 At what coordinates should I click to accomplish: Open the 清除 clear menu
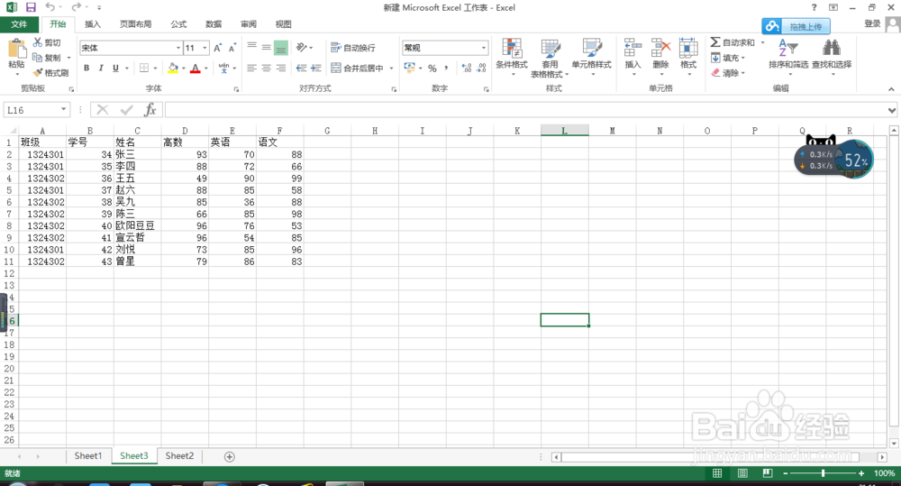(728, 73)
